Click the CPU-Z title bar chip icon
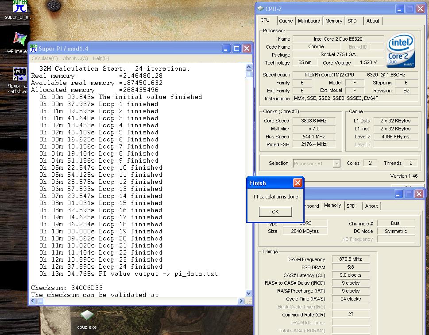 coord(260,8)
